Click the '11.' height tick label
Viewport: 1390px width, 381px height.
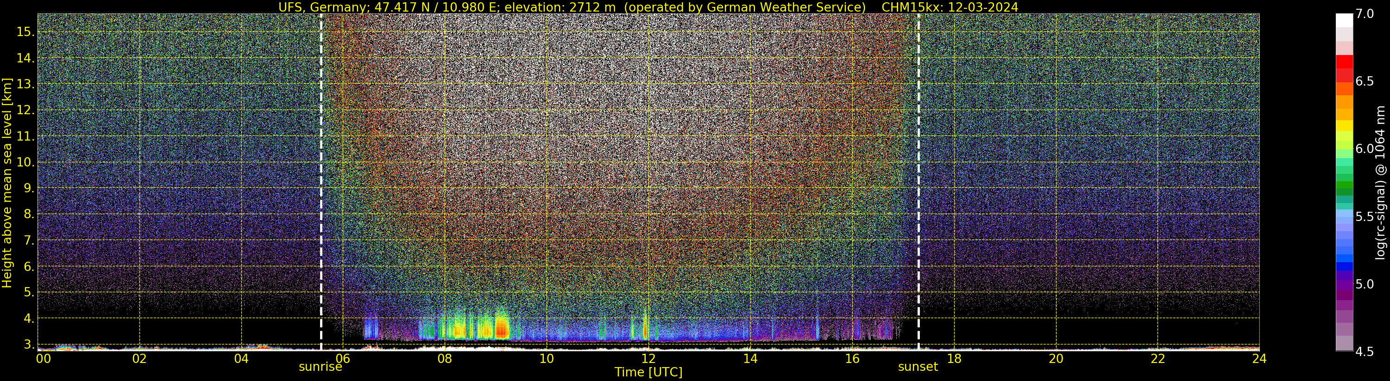click(25, 136)
